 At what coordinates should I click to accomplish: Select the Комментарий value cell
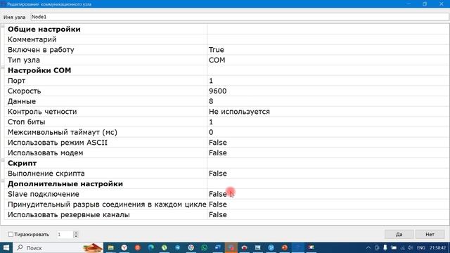[328, 39]
